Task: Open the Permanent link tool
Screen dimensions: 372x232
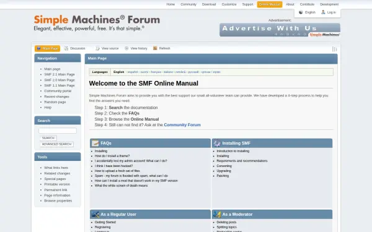Action: tap(56, 190)
